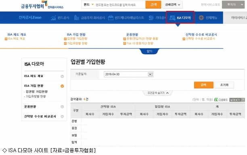Open 가입유형별 현황 link in mega menu

[x=77, y=43]
